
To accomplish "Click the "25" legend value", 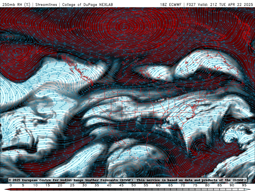I will (72, 185).
